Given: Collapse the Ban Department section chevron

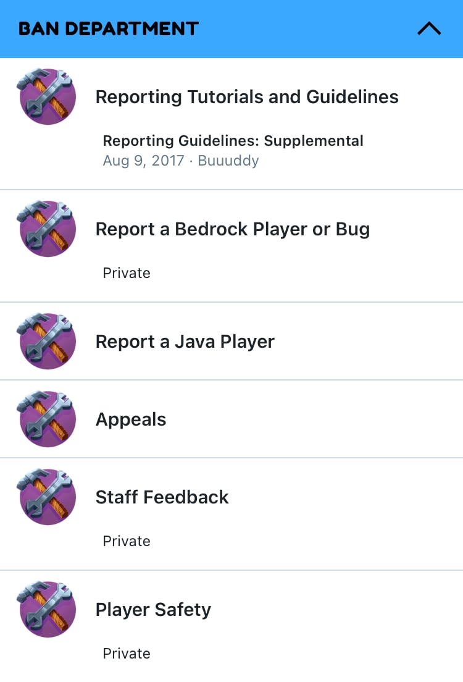Looking at the screenshot, I should (429, 28).
